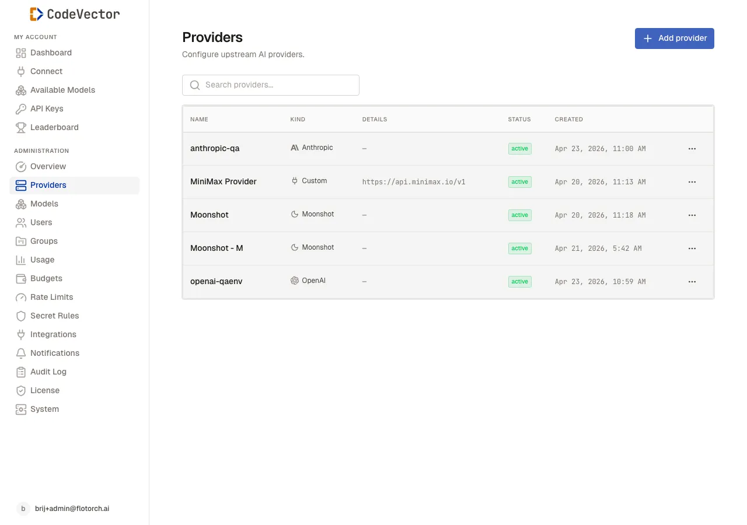Click the active badge in openai-qaenv row
The image size is (747, 525).
pos(520,282)
